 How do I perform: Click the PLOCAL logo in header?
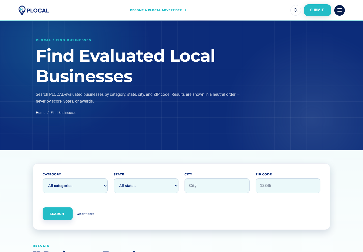tap(34, 10)
